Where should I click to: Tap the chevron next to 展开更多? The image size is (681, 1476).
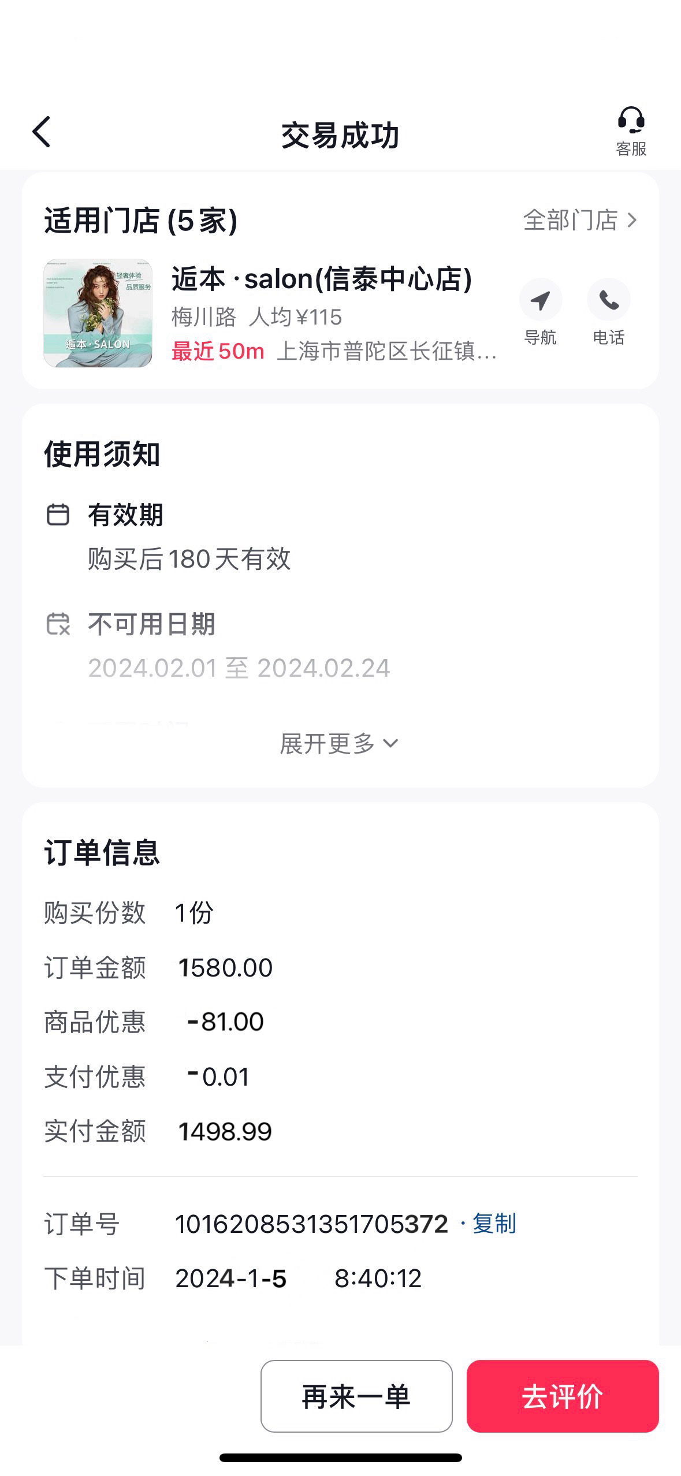coord(391,743)
